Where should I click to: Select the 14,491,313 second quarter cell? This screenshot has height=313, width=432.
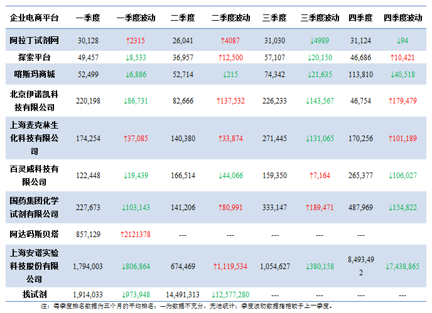(182, 294)
